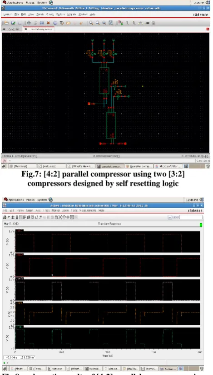
Task: Select the upper [3:2] compressor block in schematic
Action: 104,81
